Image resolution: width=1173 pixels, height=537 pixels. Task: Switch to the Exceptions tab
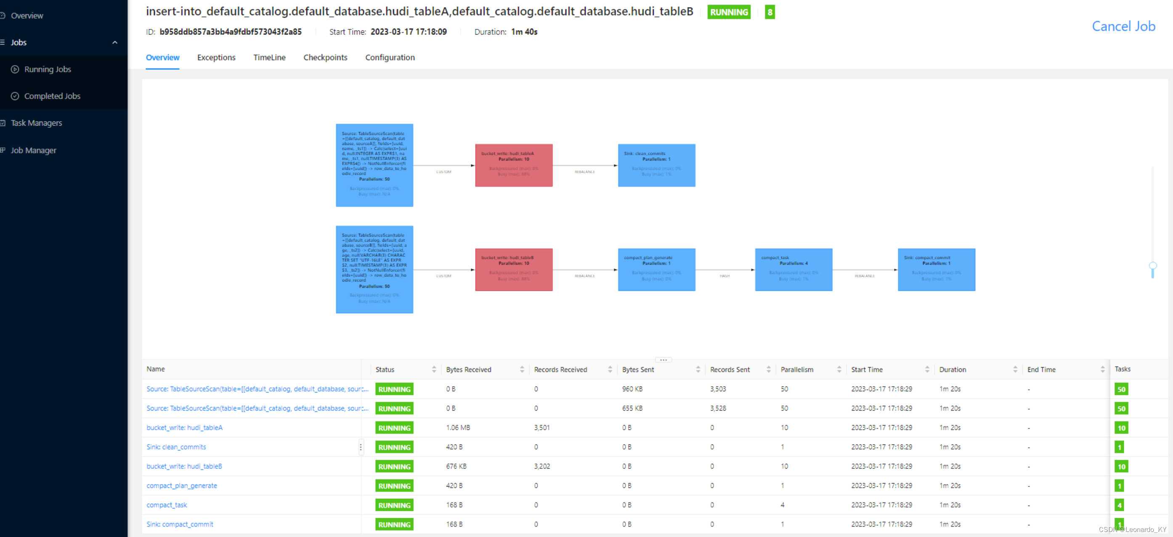[x=216, y=57]
